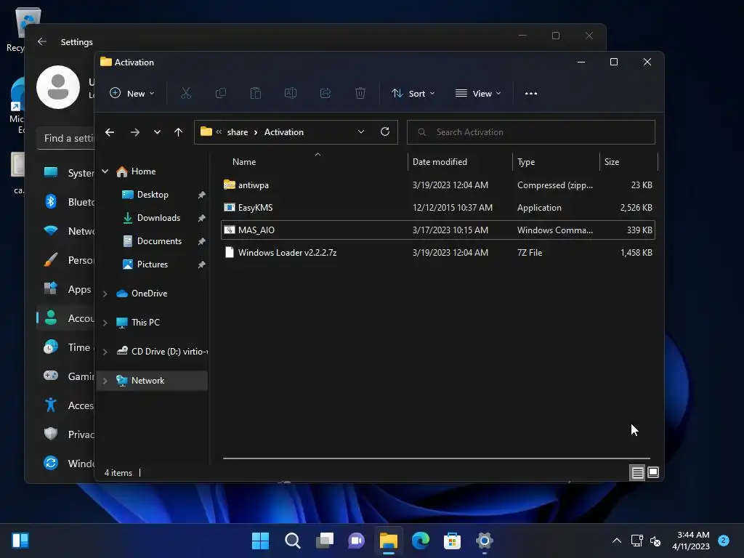The height and width of the screenshot is (558, 744).
Task: Expand the This PC tree node
Action: 105,323
